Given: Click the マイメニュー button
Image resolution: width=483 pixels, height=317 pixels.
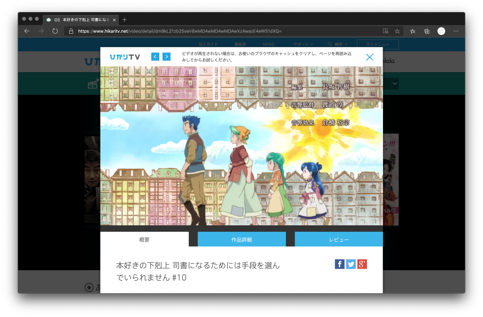Looking at the screenshot, I should [x=377, y=45].
